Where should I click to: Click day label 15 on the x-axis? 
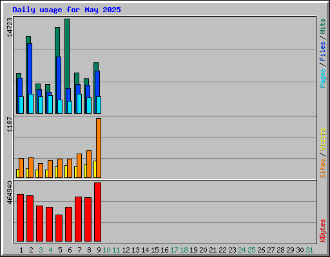pyautogui.click(x=155, y=250)
